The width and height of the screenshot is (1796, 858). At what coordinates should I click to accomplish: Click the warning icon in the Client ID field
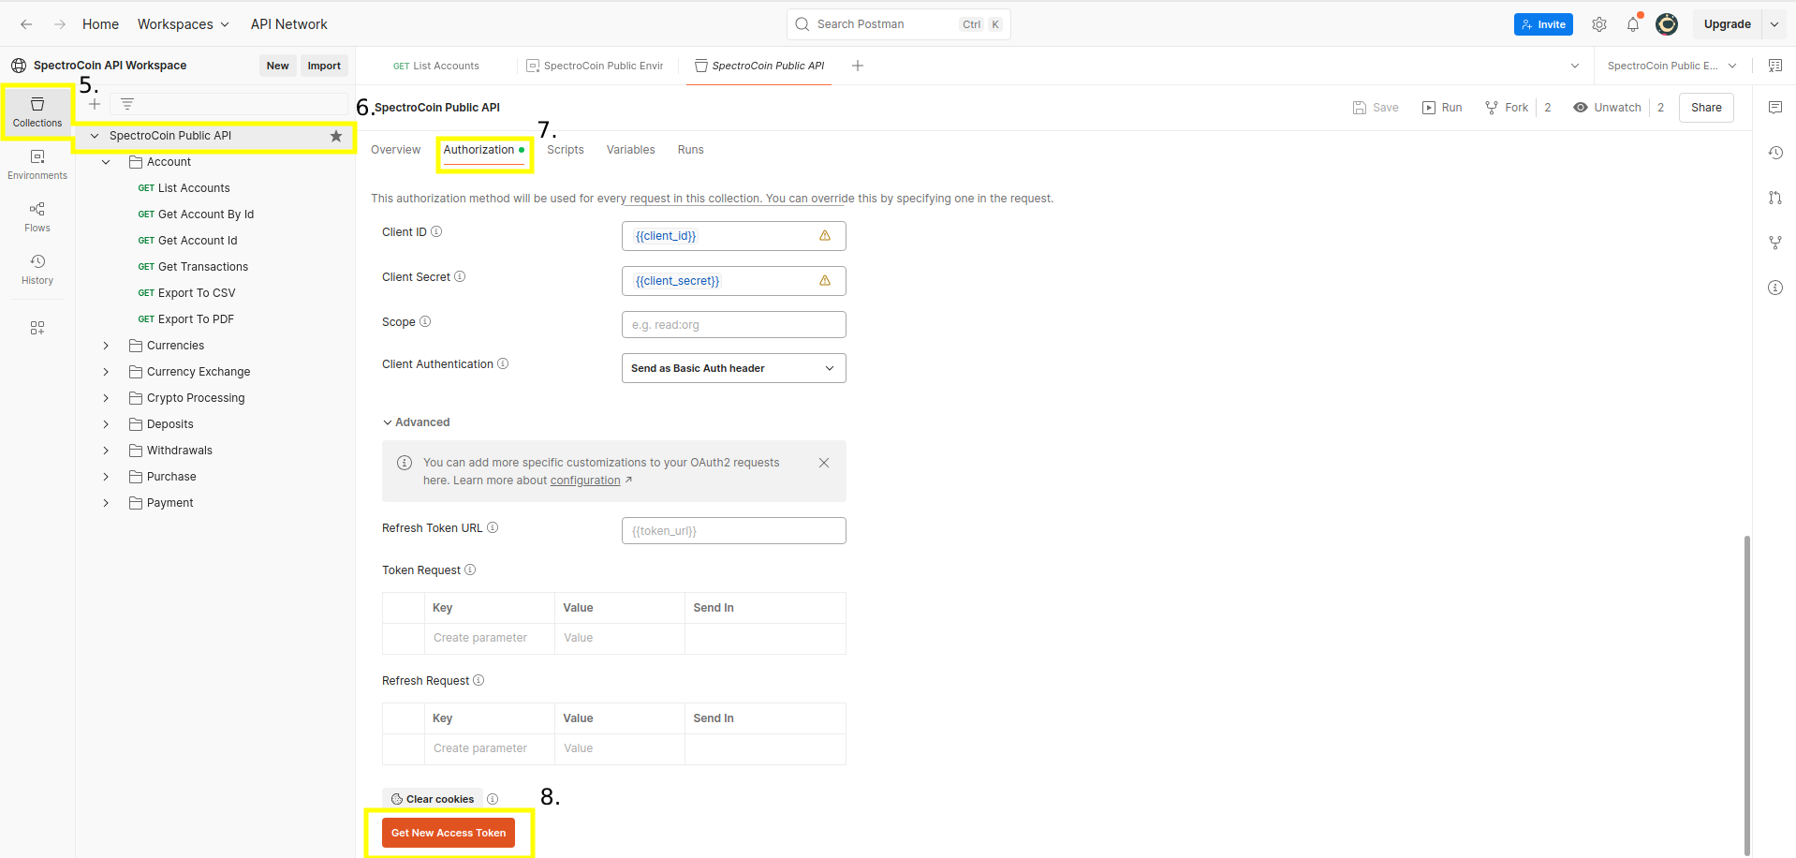pyautogui.click(x=825, y=236)
